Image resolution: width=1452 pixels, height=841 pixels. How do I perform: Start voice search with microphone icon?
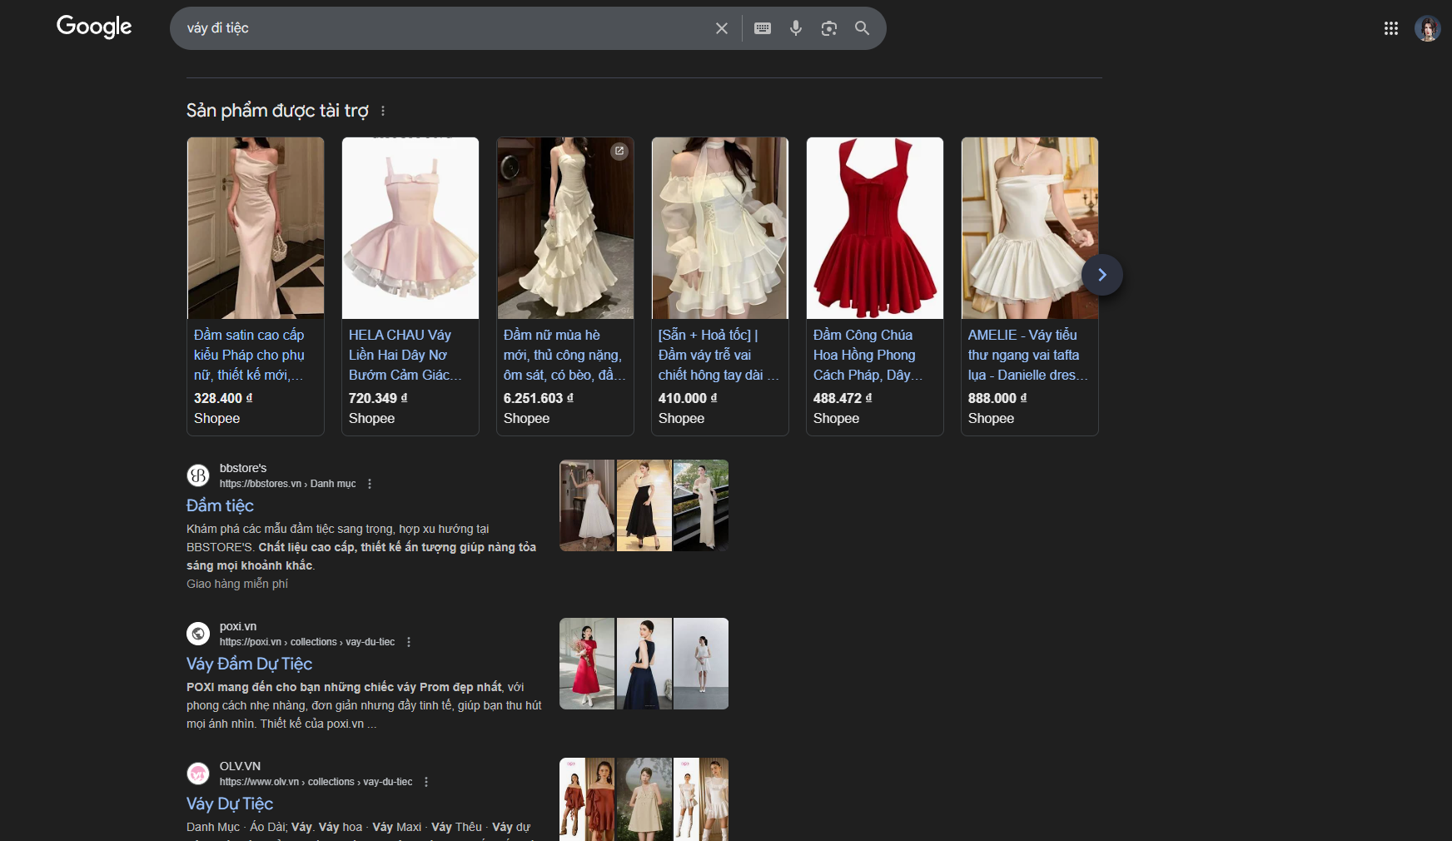(x=795, y=28)
